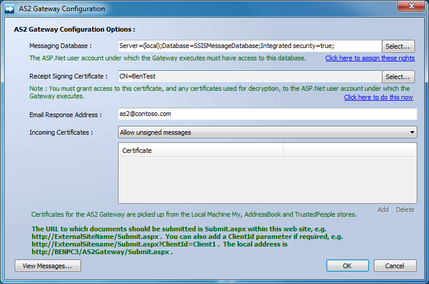
Task: Click inside the empty certificate list area
Action: 268,180
